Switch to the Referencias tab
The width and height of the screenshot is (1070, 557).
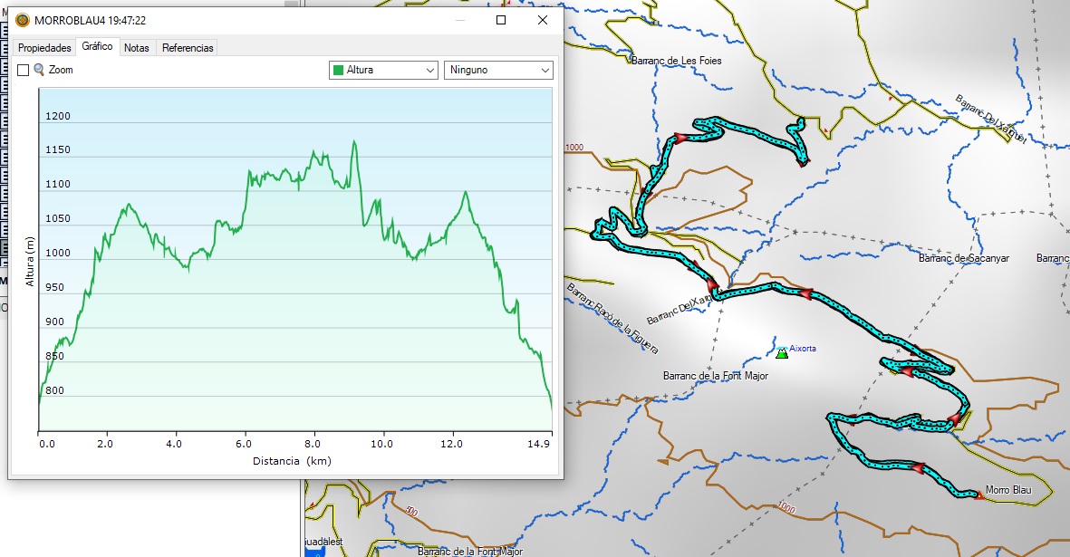[x=188, y=48]
